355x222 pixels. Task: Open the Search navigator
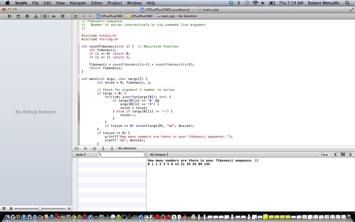(x=27, y=16)
